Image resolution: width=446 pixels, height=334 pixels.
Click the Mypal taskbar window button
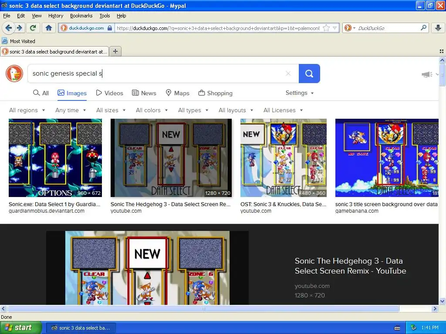pyautogui.click(x=81, y=328)
